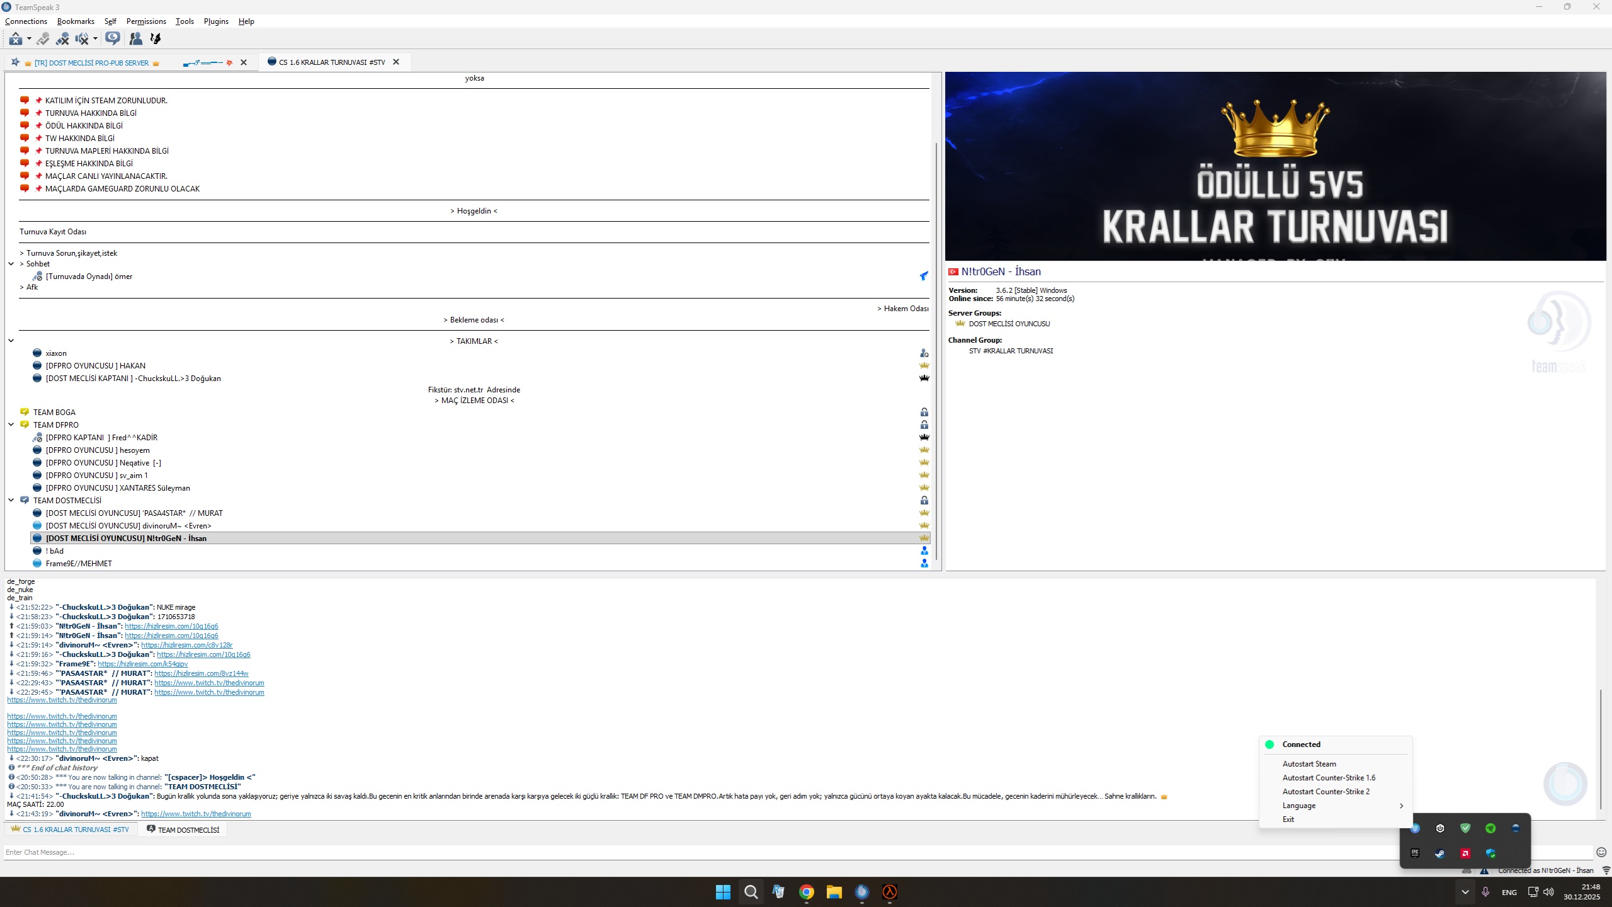The height and width of the screenshot is (907, 1612).
Task: Click the ÖDÜLLÜ 5V5 KRALLAR TURNUVASI banner
Action: pos(1276,166)
